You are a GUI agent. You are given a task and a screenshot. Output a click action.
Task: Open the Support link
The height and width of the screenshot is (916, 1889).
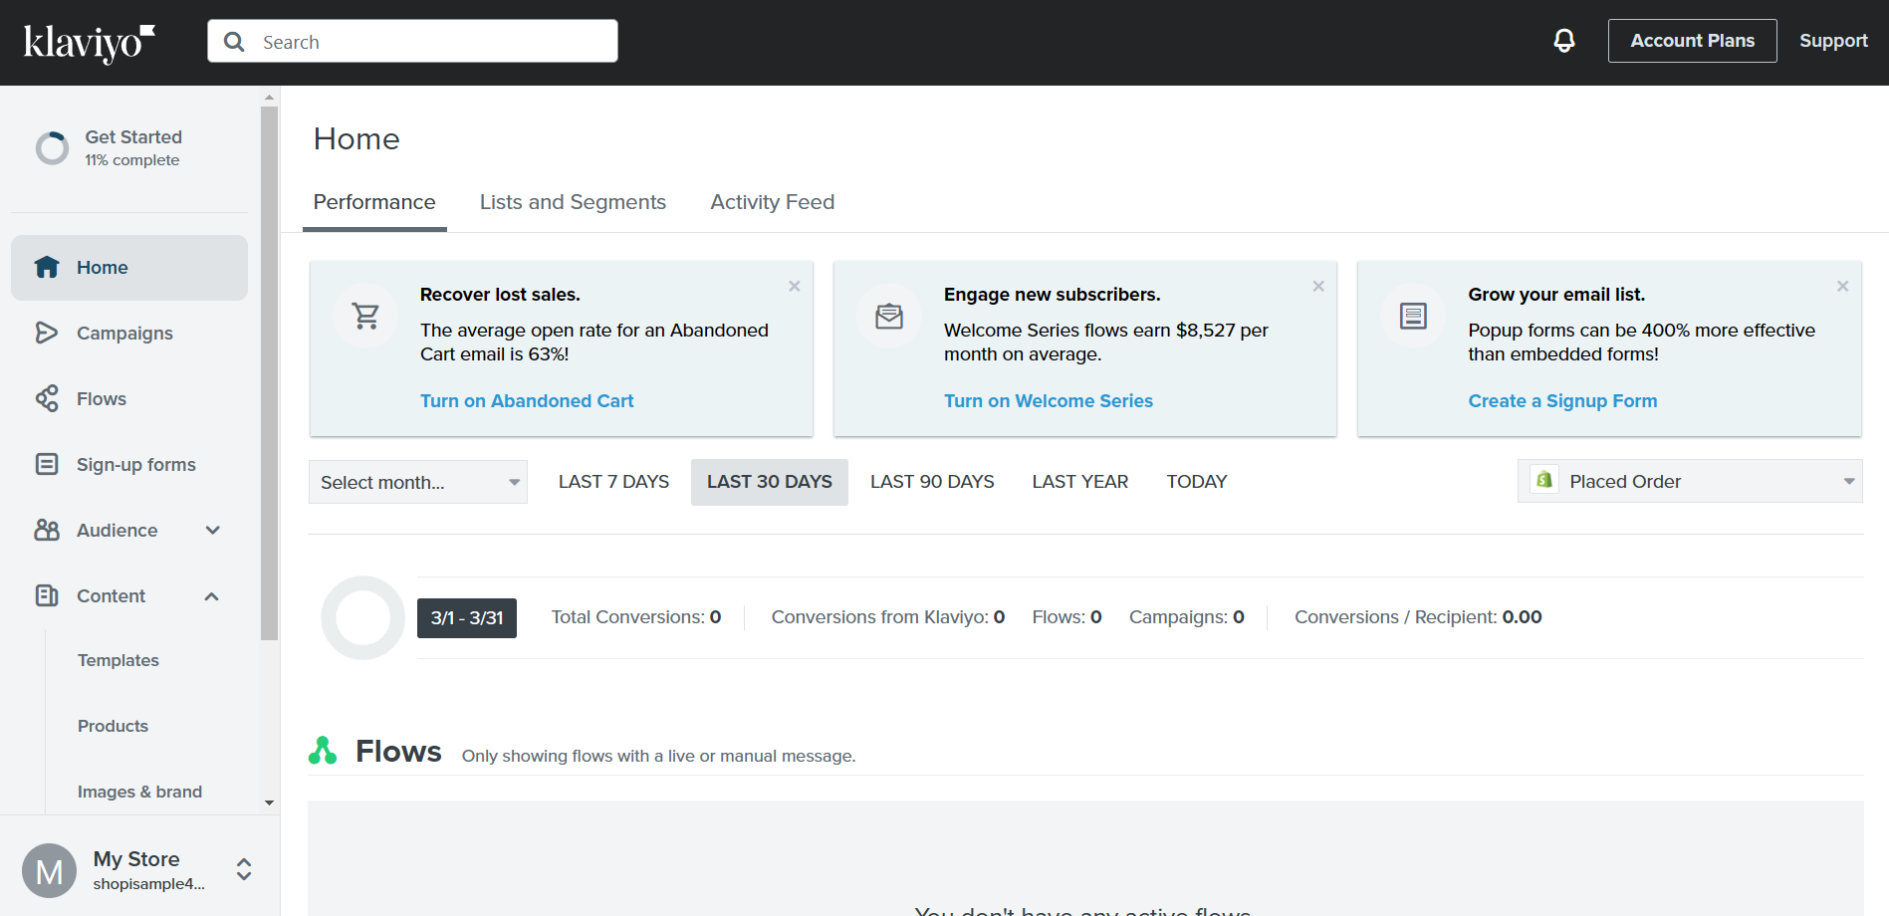[1833, 41]
